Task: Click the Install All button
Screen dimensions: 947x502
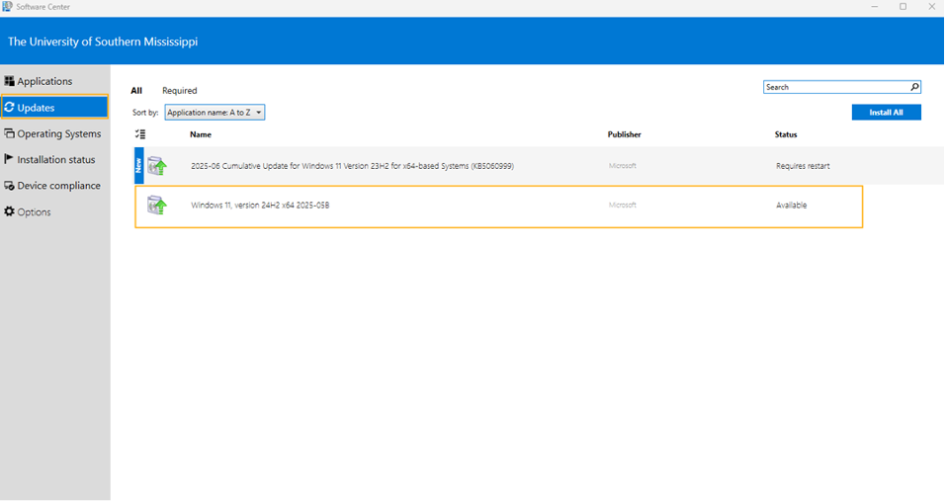Action: pos(886,113)
